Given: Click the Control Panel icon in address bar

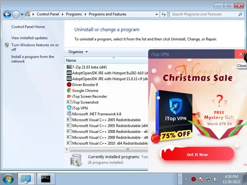Looking at the screenshot, I should tap(28, 14).
